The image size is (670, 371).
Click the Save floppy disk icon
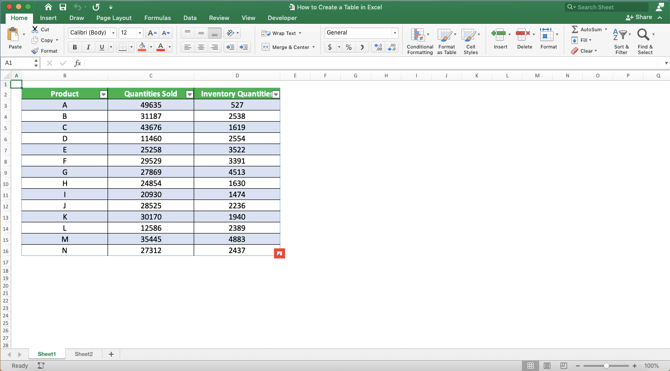coord(63,7)
